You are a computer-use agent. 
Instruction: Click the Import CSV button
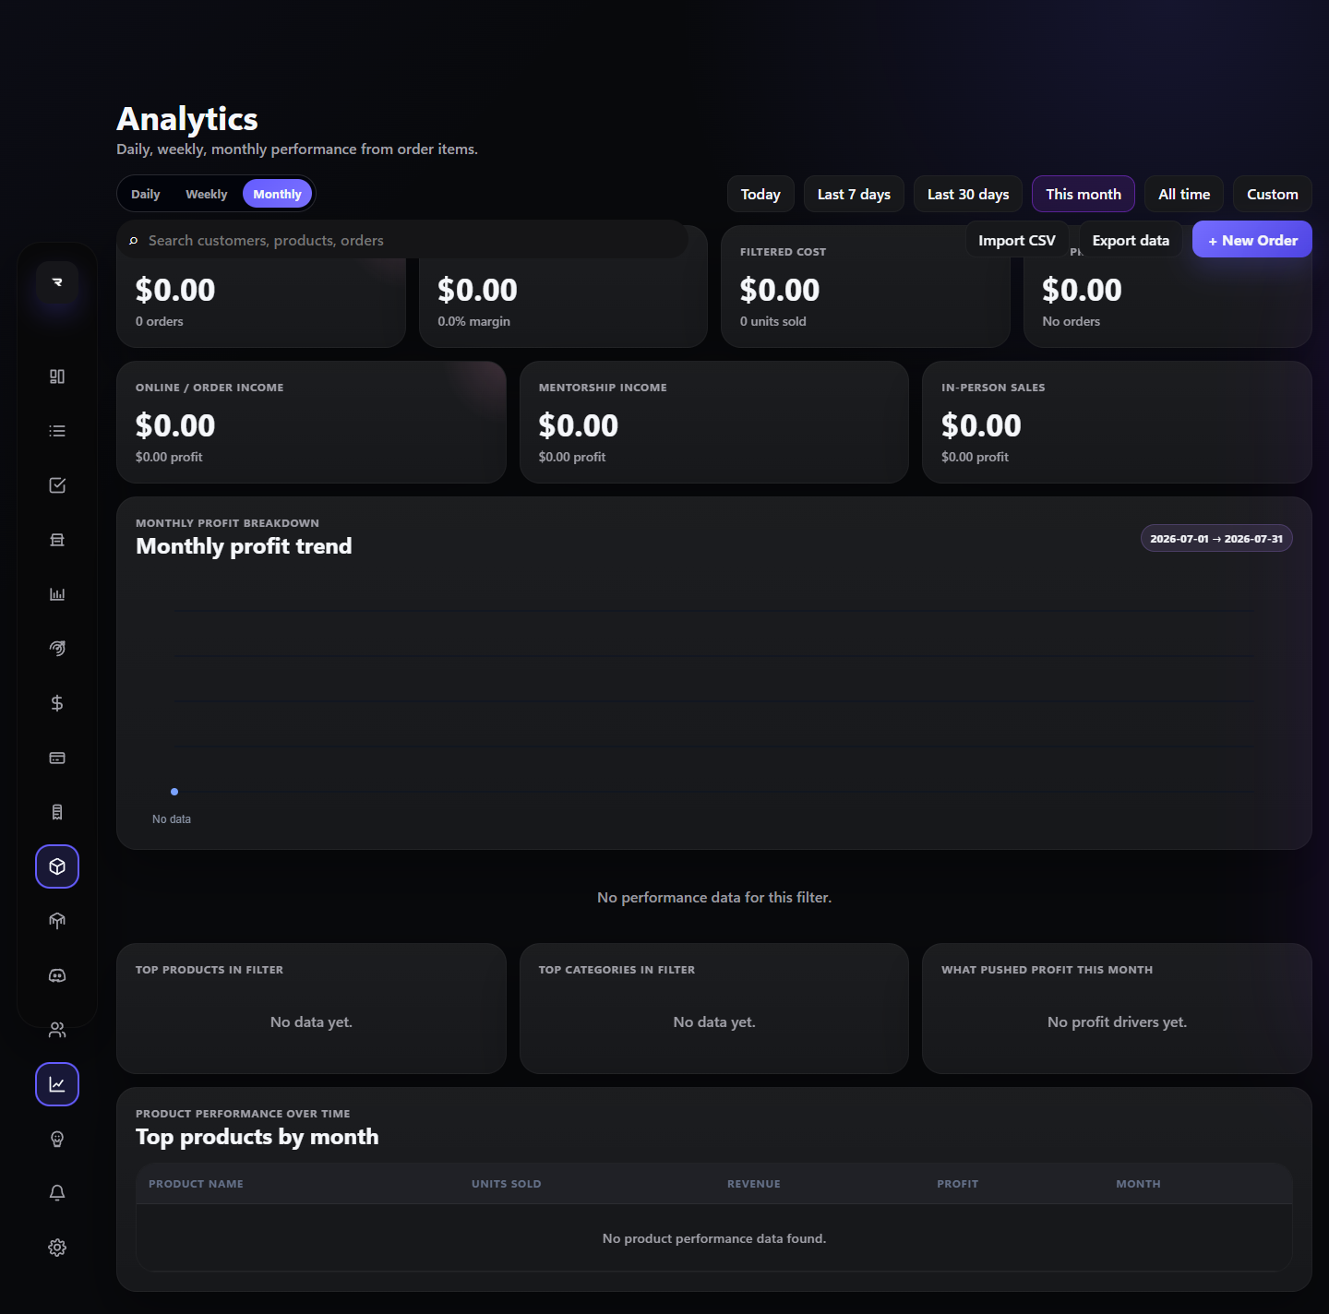pyautogui.click(x=1017, y=240)
